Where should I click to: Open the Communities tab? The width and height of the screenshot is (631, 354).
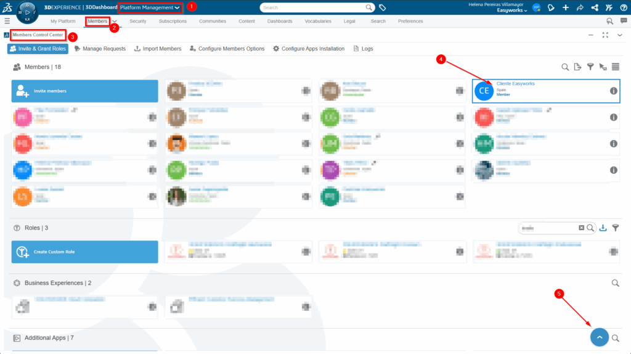213,21
